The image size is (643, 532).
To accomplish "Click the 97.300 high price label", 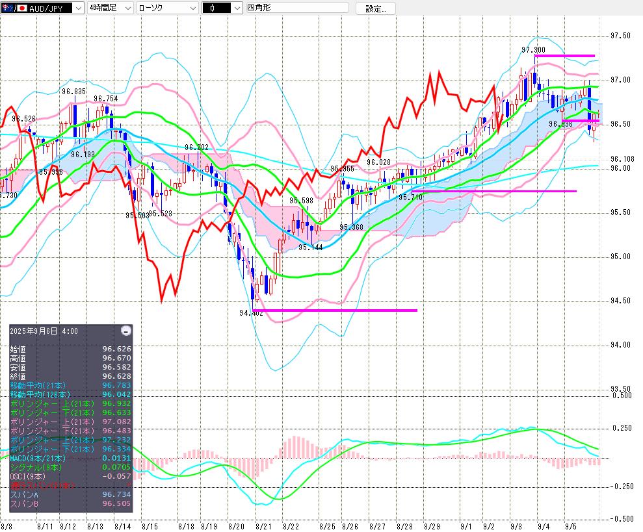I will click(533, 50).
